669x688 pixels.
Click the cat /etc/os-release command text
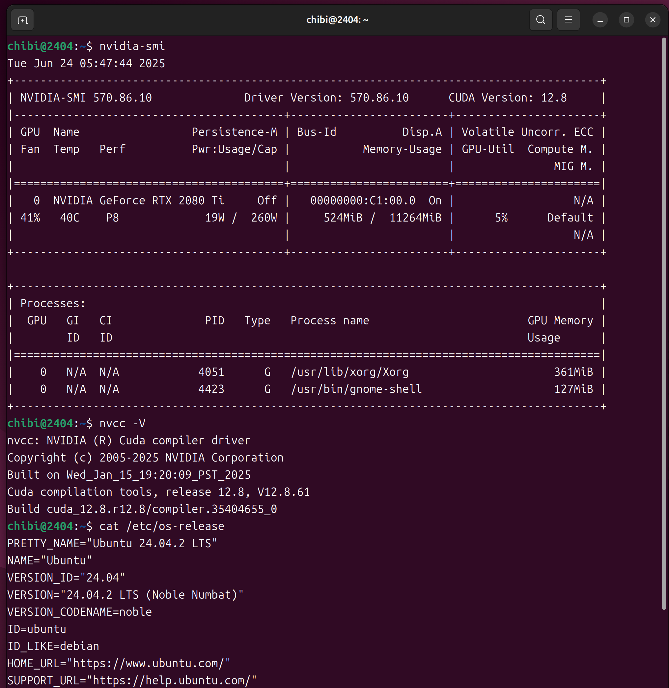coord(162,526)
